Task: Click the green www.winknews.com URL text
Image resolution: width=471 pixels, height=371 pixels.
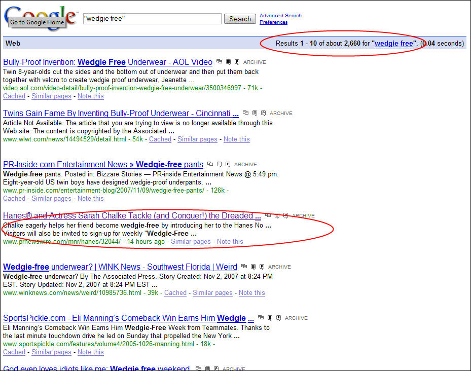Action: click(72, 292)
